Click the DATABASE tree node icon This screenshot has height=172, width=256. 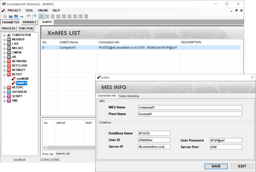click(9, 92)
